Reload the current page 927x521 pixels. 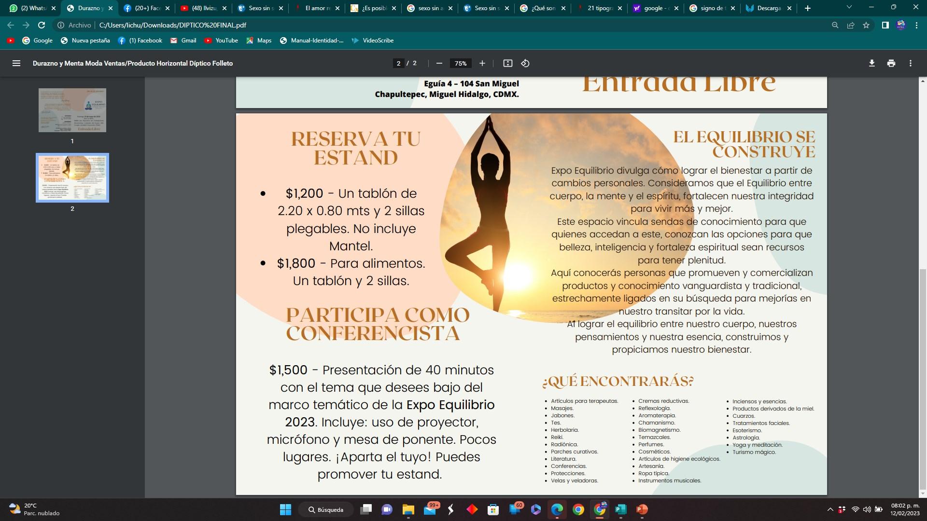[x=42, y=25]
